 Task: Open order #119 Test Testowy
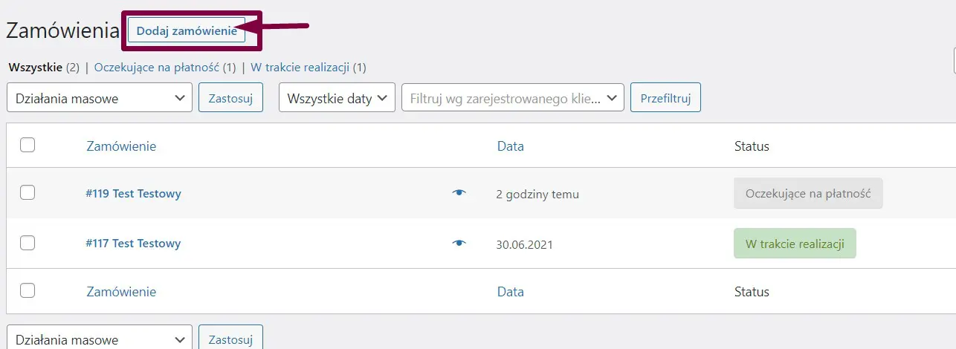(x=133, y=194)
